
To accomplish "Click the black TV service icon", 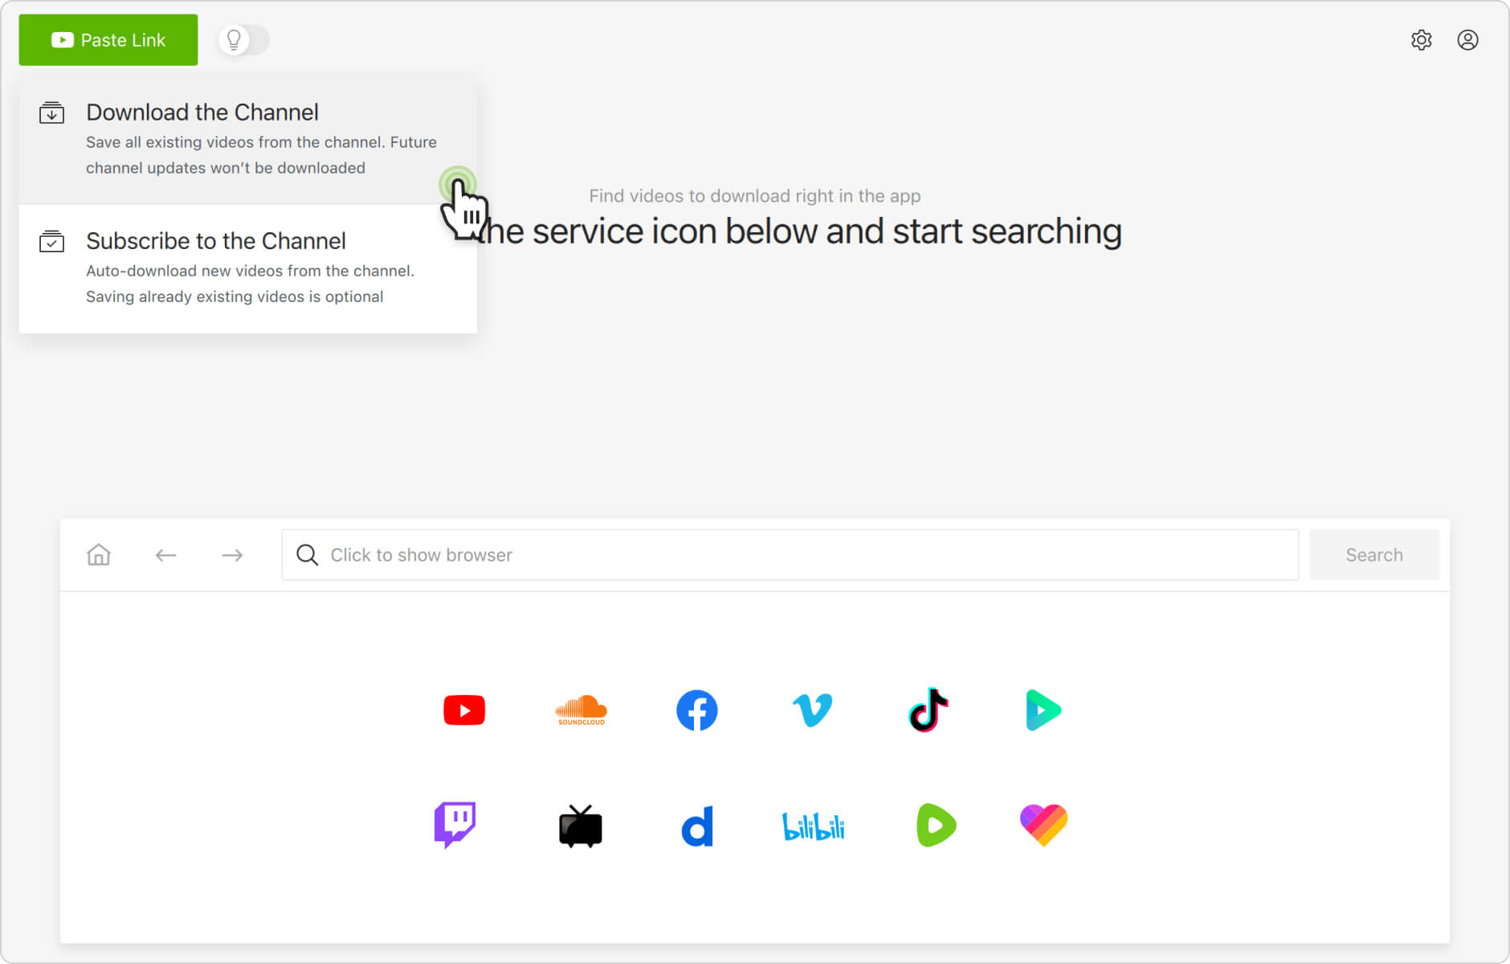I will pyautogui.click(x=580, y=826).
